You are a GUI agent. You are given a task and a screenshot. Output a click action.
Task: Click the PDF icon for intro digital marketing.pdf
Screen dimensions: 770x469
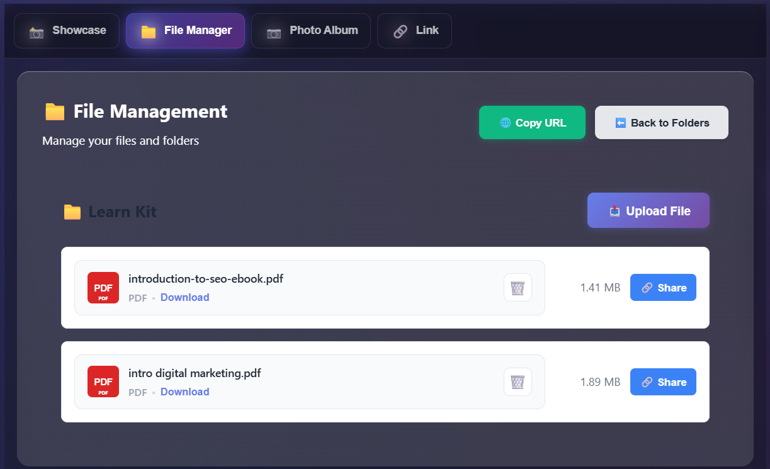click(x=103, y=381)
